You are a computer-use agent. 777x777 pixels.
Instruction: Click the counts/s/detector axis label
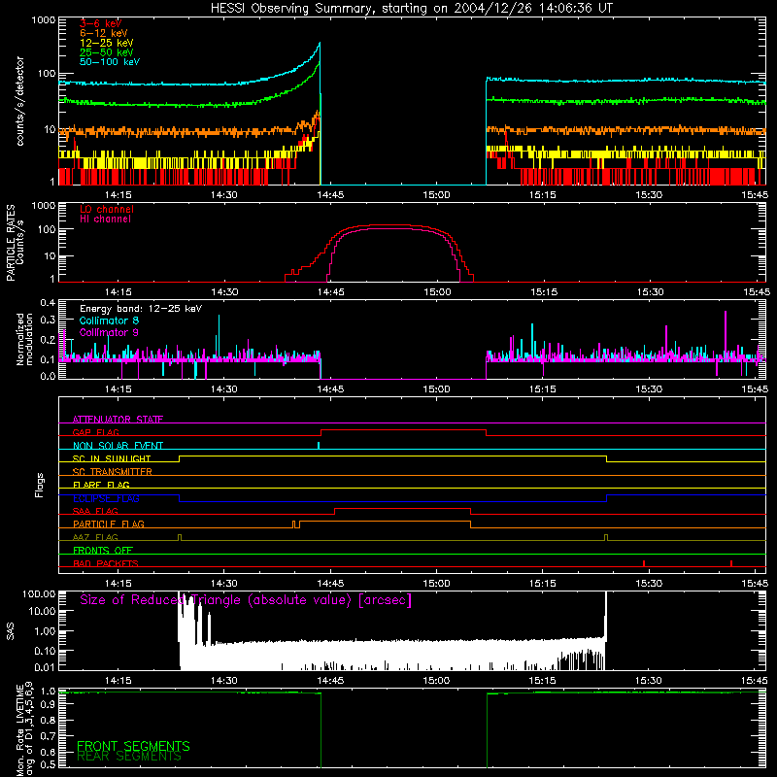(19, 101)
